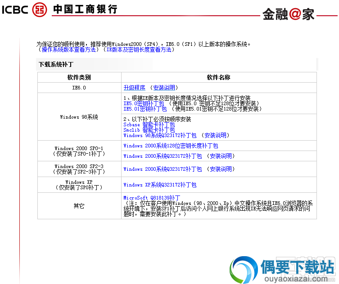Open 安装说明 in IE6.0 row
339x284 pixels.
click(x=164, y=88)
